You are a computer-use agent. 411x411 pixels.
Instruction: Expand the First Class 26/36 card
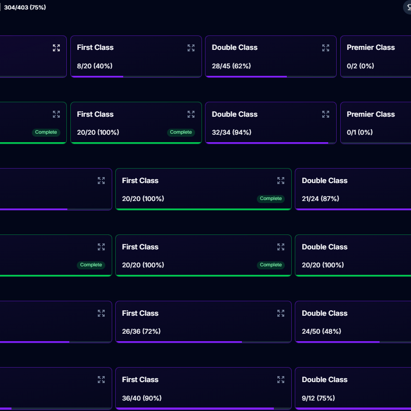[x=281, y=313]
